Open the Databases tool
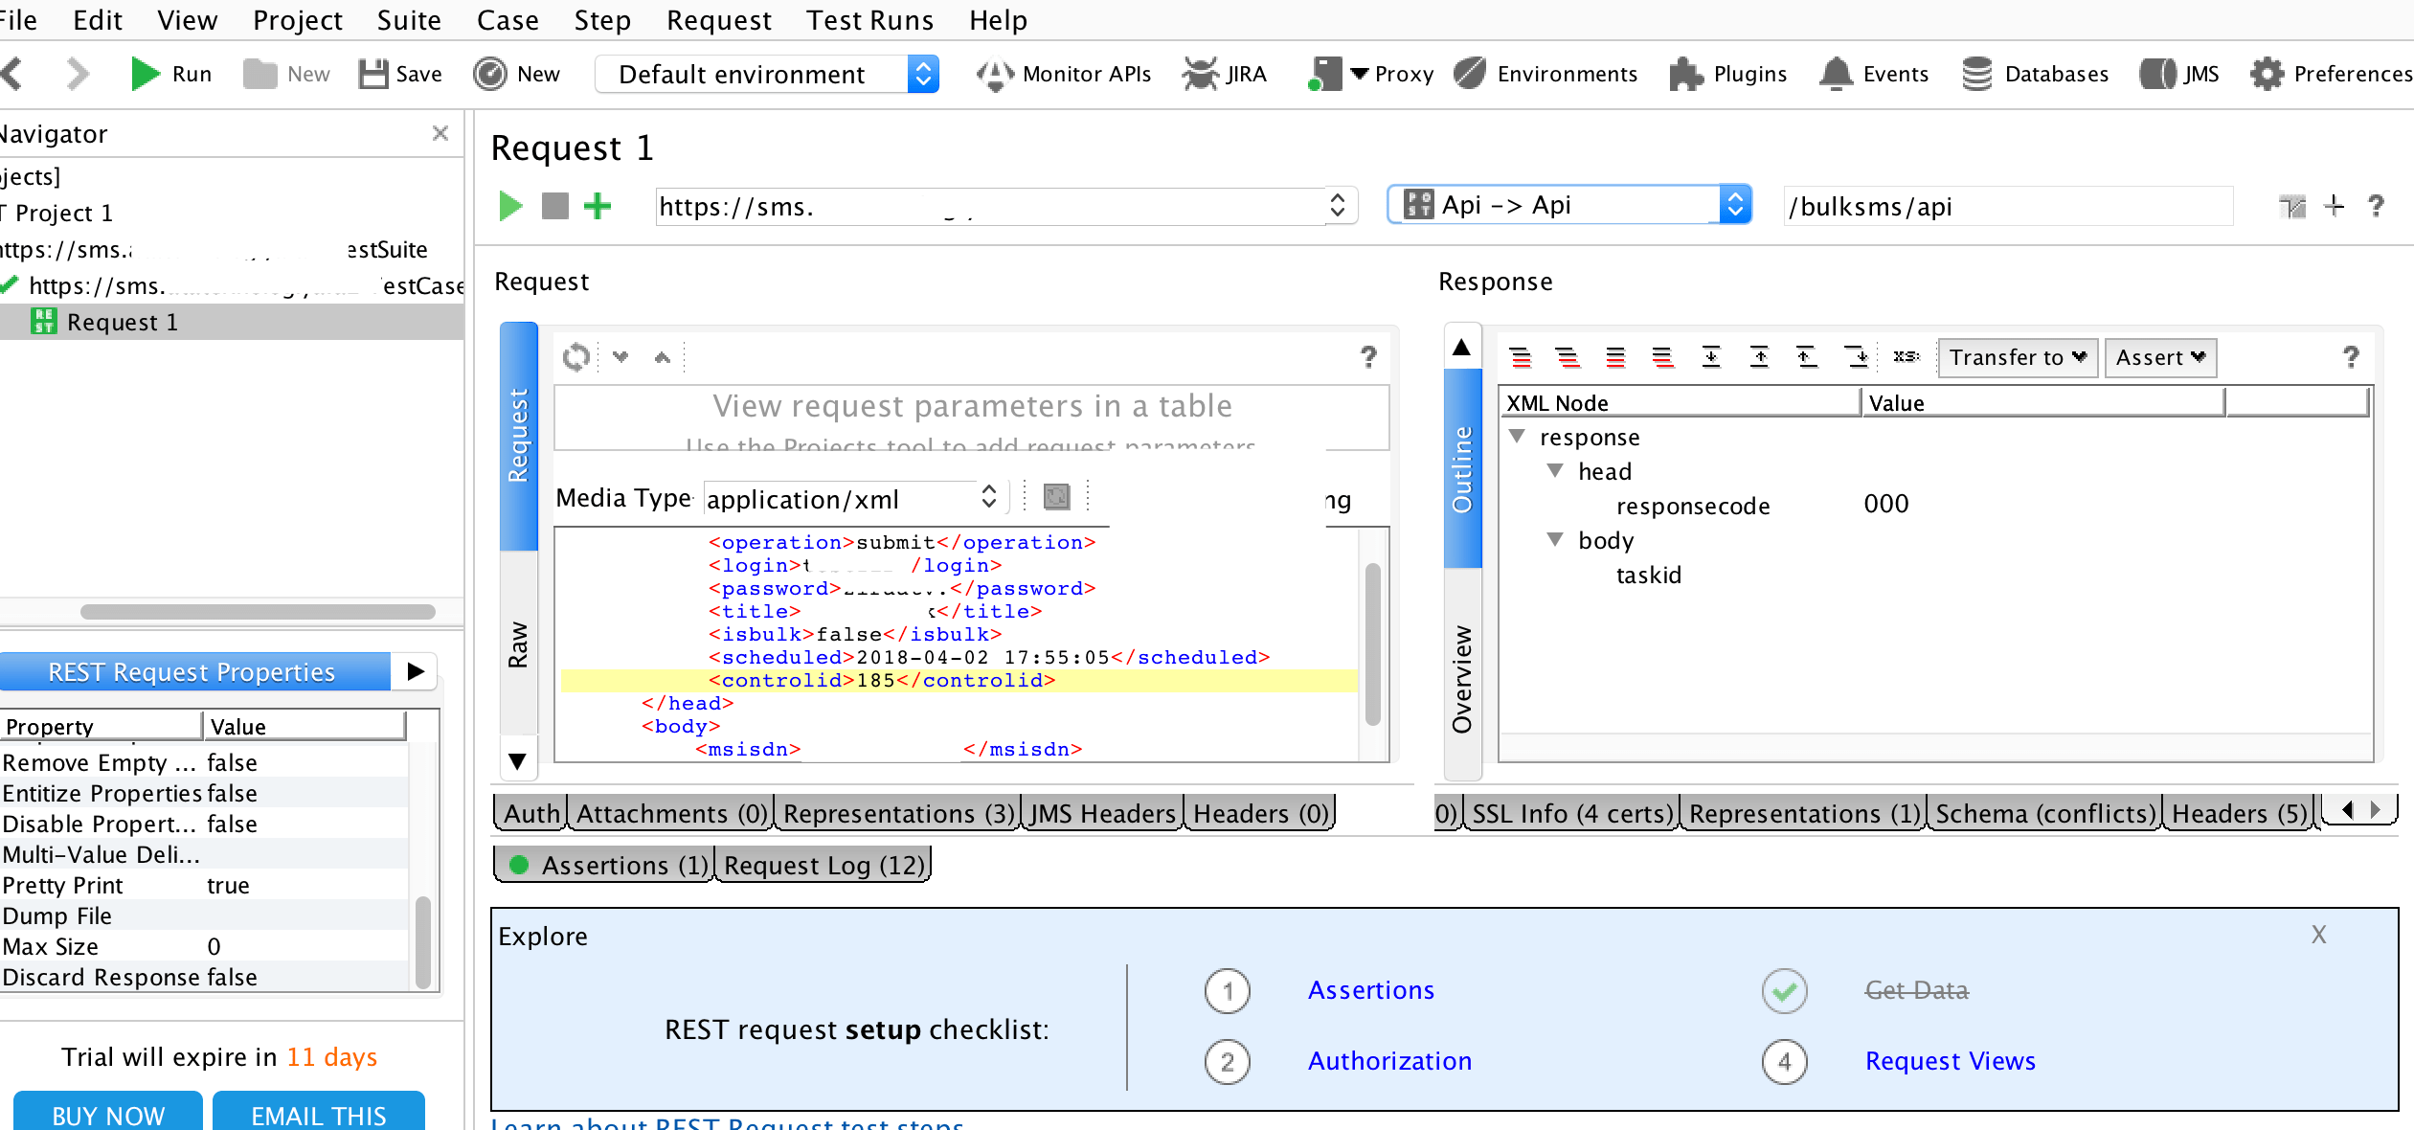Screen dimensions: 2414x1130 click(2036, 74)
